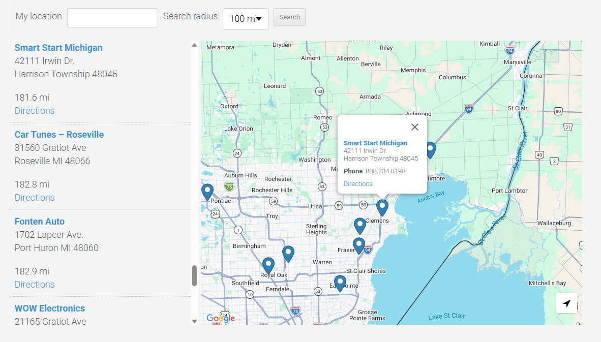This screenshot has width=601, height=342.
Task: Click the Wallaceburg map label
Action: tap(554, 223)
